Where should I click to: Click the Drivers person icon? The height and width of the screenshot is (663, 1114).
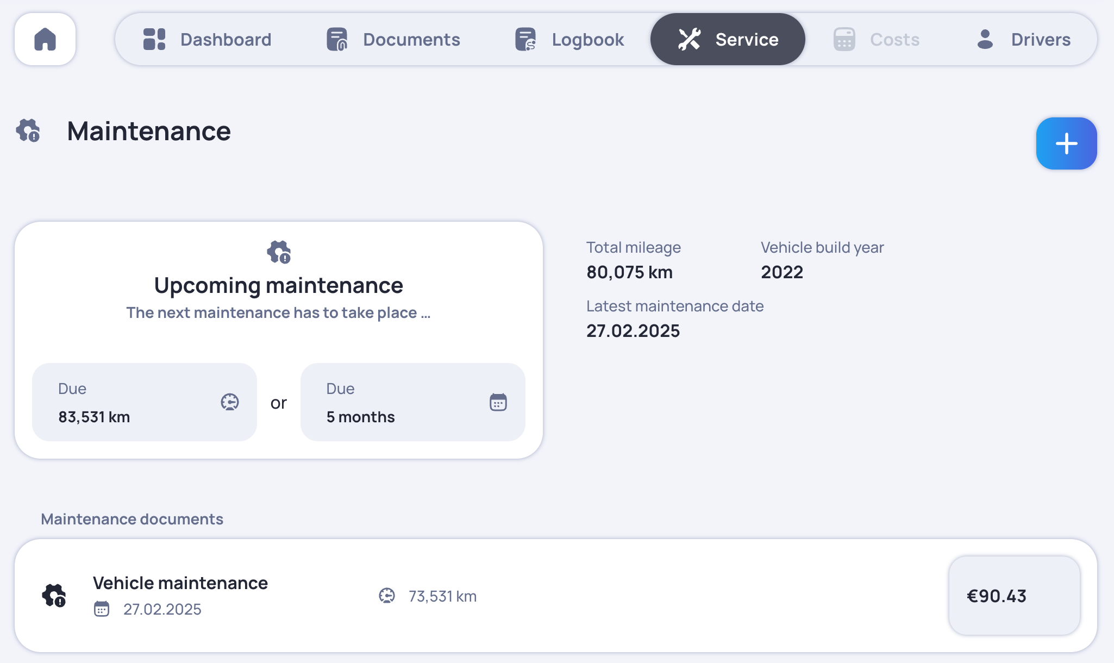[985, 39]
